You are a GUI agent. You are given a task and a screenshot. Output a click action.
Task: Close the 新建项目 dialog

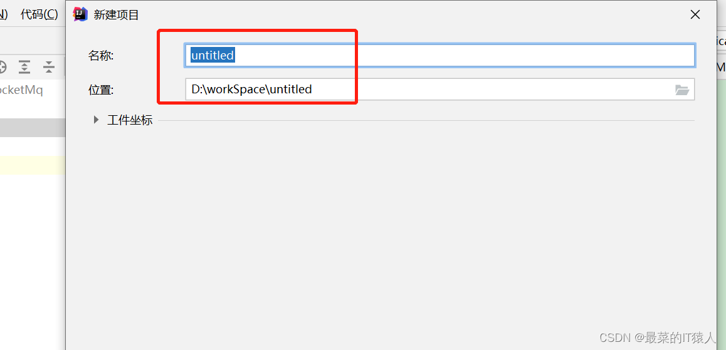pos(695,15)
